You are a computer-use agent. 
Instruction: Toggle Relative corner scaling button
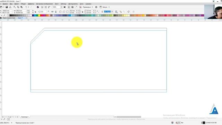coord(98,11)
